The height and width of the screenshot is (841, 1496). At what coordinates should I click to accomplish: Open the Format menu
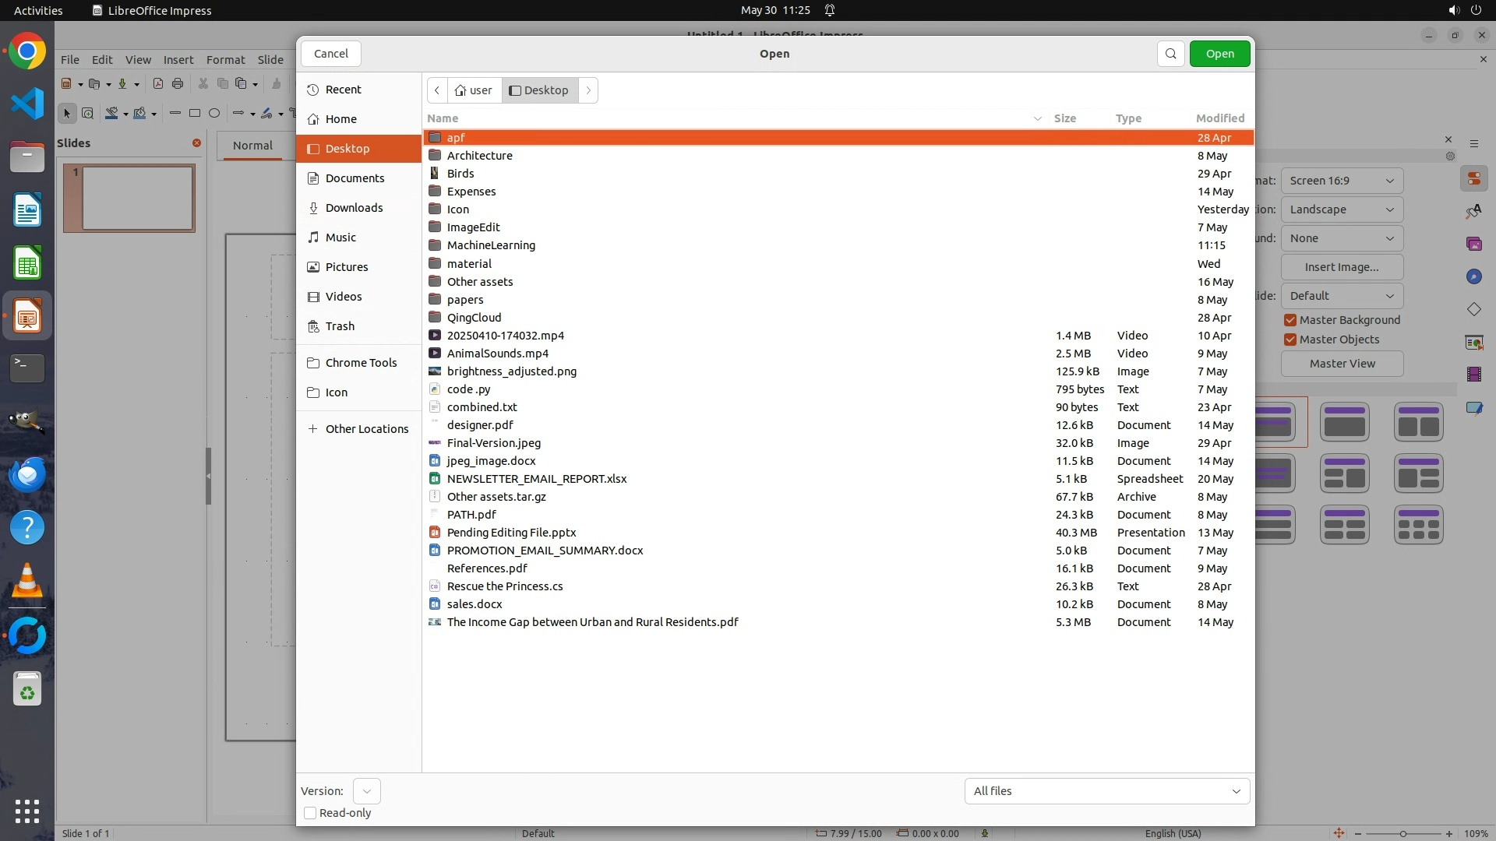point(225,60)
